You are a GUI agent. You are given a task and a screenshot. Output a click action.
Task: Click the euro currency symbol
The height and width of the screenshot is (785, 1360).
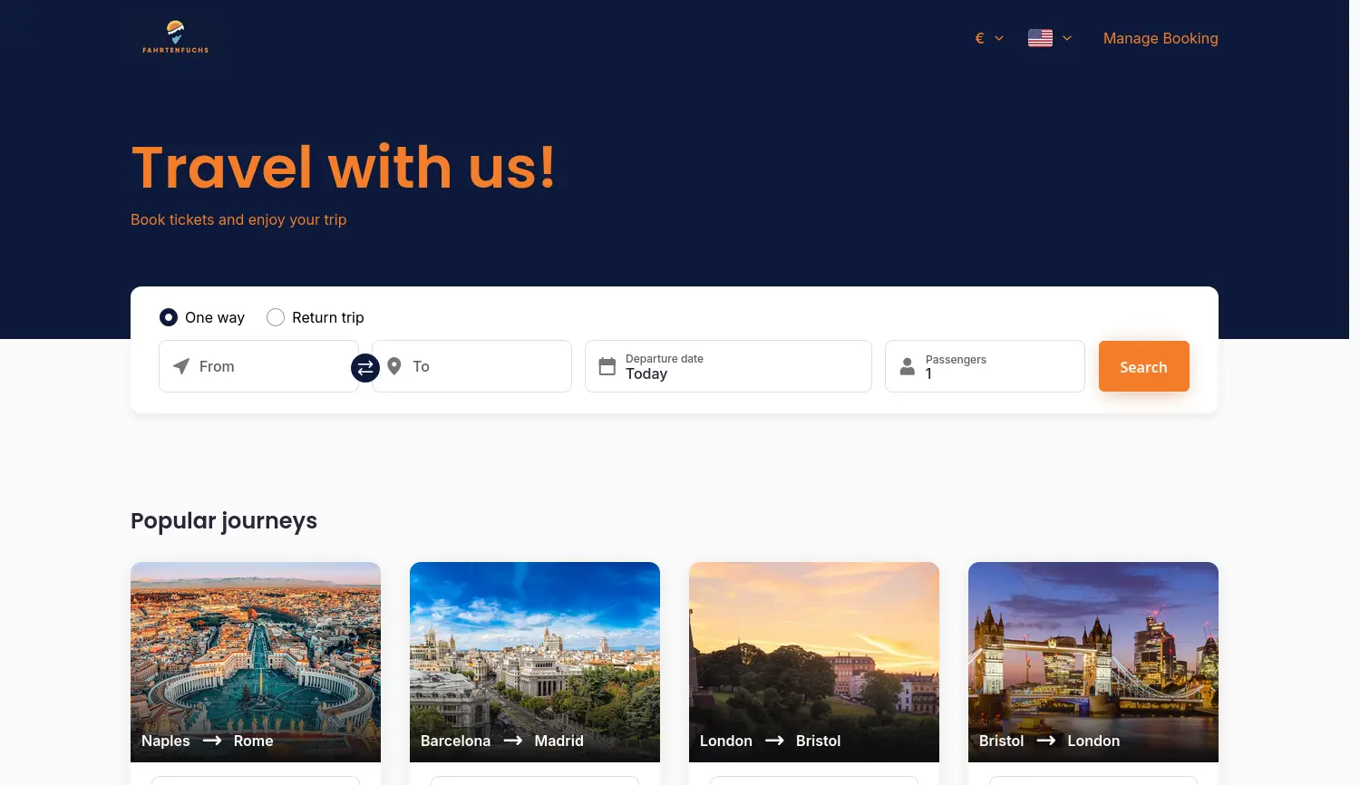979,38
